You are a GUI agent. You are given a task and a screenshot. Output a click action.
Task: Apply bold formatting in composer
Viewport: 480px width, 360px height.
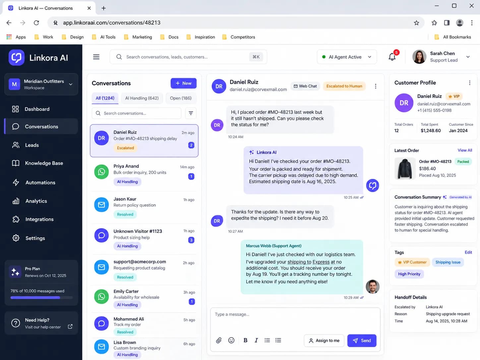coord(245,340)
